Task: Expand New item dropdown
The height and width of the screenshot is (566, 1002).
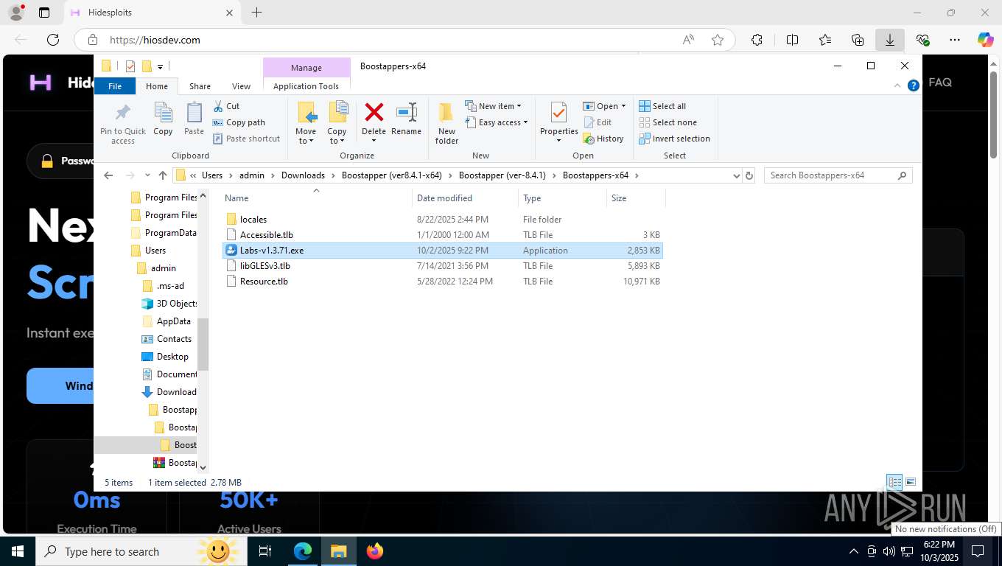Action: point(494,106)
